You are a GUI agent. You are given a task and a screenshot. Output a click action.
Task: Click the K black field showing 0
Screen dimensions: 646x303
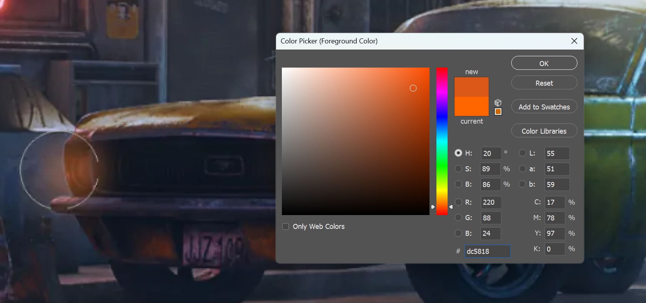(x=555, y=249)
